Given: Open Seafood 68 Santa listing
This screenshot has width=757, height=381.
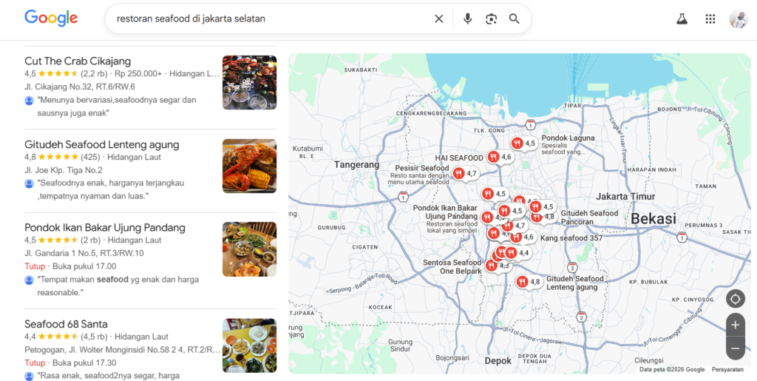Looking at the screenshot, I should pos(66,324).
